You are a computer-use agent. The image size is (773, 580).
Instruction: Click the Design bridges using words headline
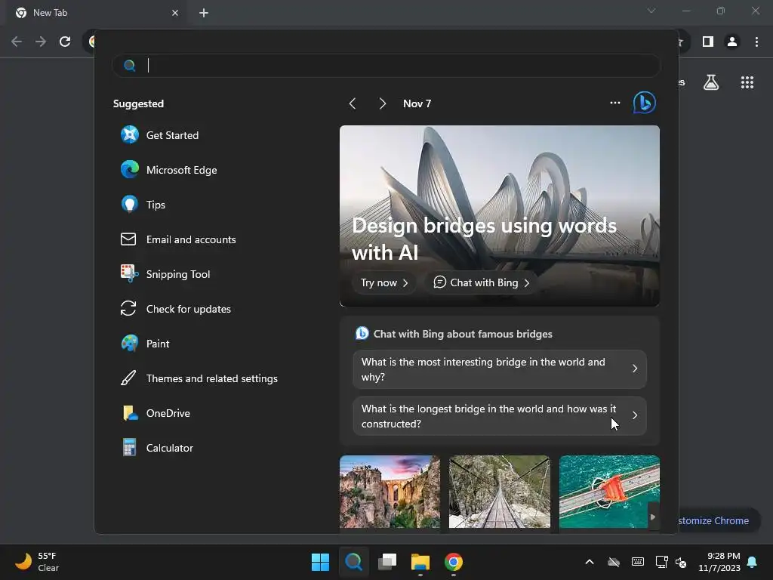[x=484, y=239]
